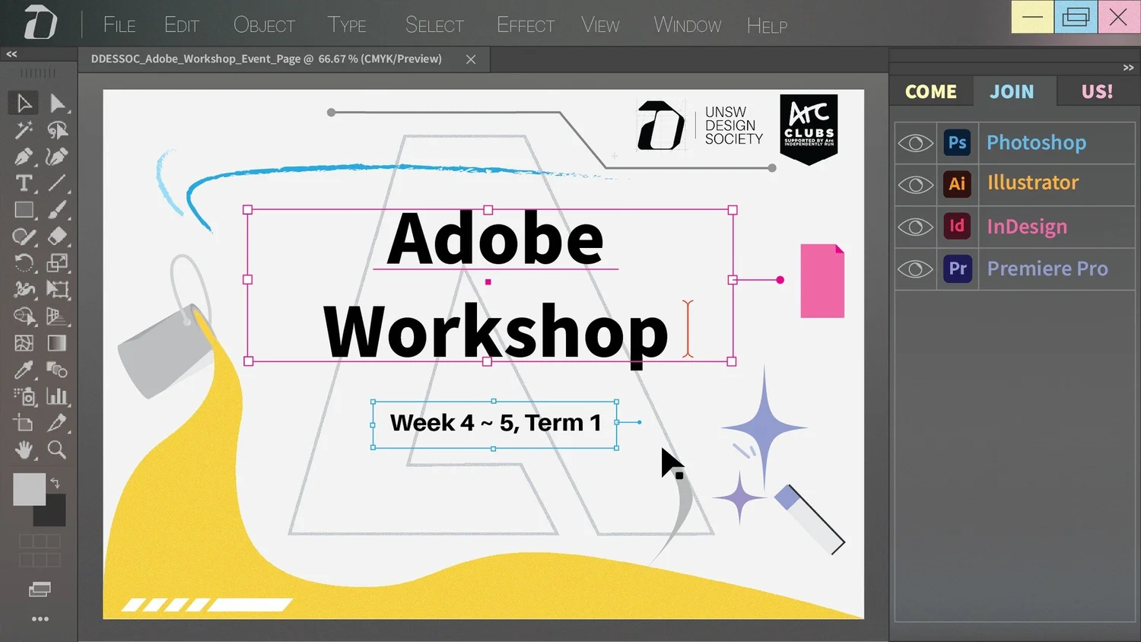
Task: Toggle visibility of the Illustrator layer
Action: coord(915,185)
